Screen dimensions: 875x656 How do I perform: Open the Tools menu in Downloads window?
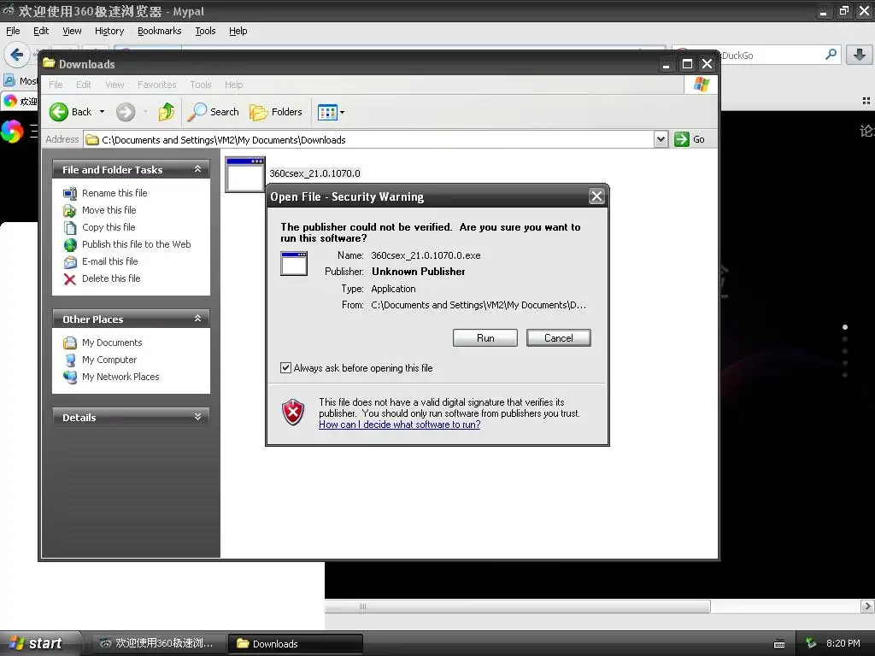[x=200, y=85]
